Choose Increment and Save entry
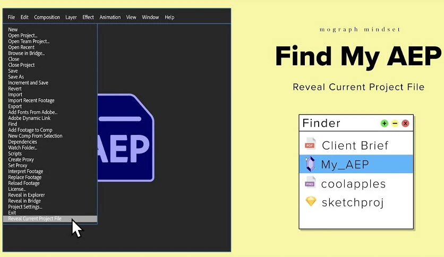 click(28, 83)
